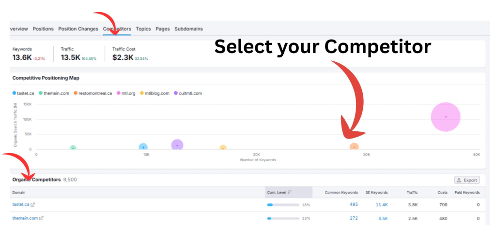Click the themain.com competition level bar
This screenshot has width=496, height=238.
tap(282, 218)
